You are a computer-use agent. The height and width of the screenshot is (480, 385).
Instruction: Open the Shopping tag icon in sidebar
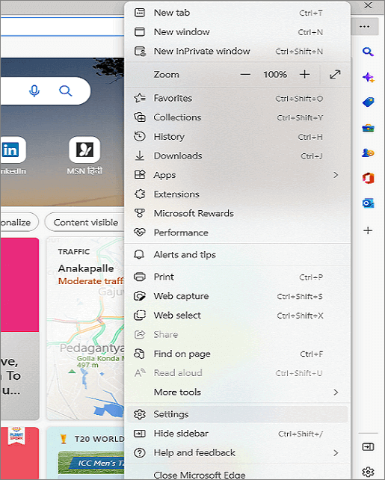point(368,102)
